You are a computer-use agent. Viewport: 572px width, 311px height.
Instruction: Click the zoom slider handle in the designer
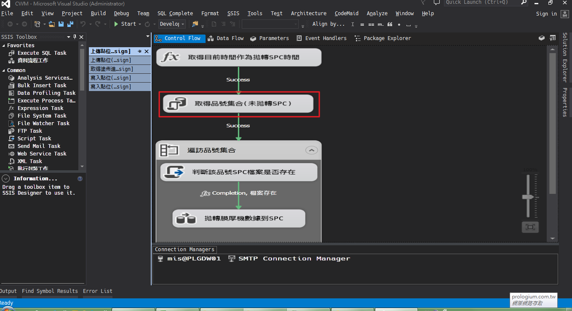[528, 197]
